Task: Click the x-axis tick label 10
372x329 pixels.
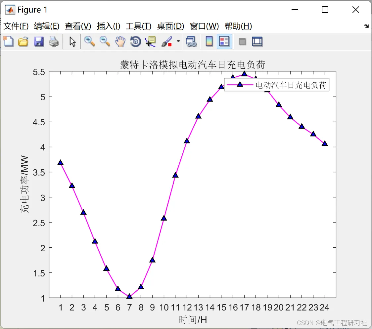Action: [164, 308]
